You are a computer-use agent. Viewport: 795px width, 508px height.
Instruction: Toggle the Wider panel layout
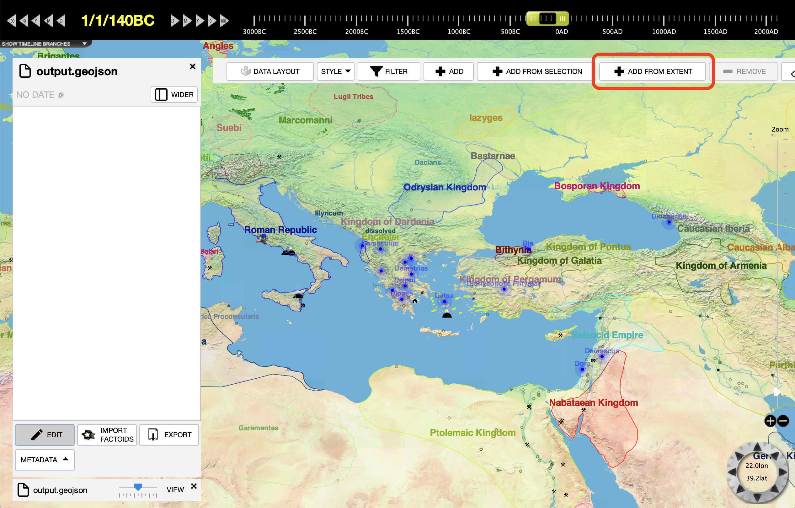click(x=174, y=95)
